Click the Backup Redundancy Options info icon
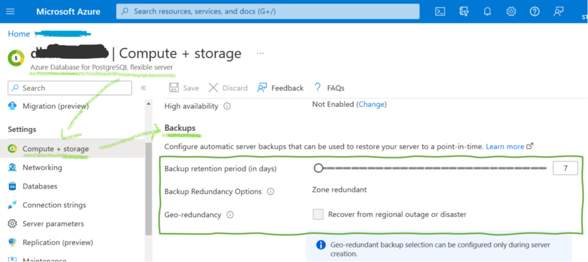The width and height of the screenshot is (588, 262). (270, 191)
